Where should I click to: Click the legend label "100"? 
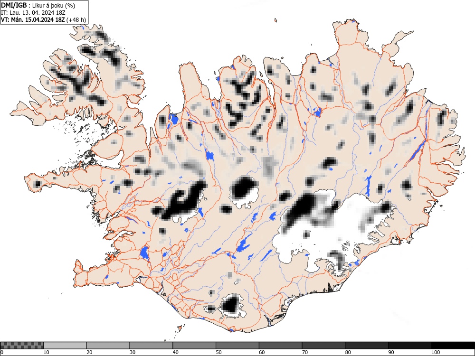tap(435, 352)
